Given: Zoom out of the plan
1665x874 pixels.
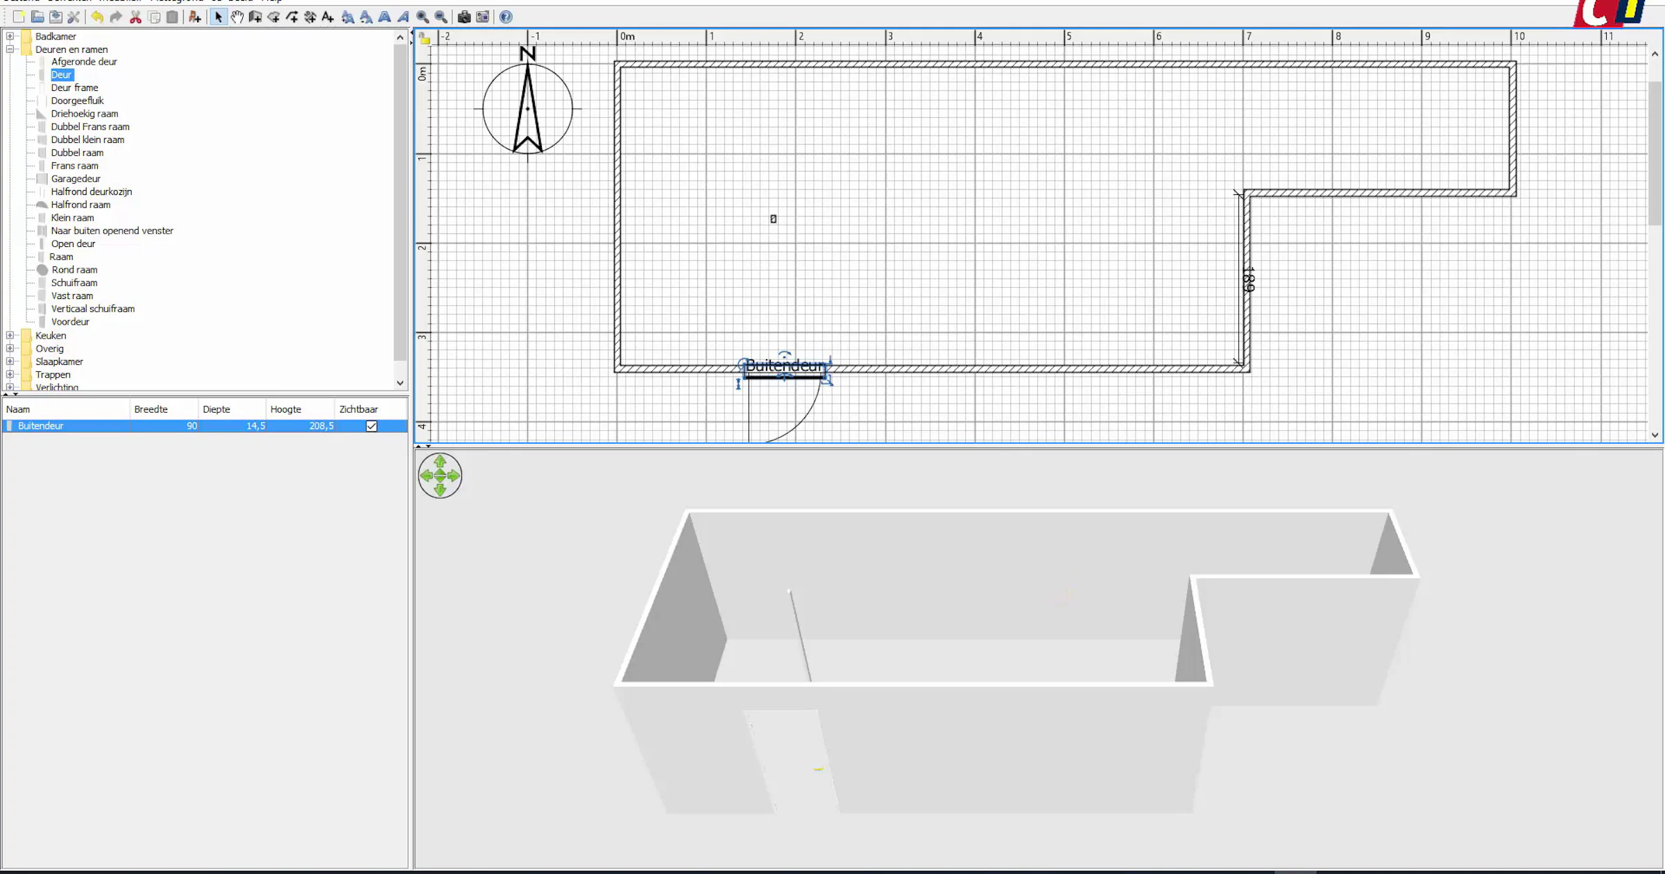Looking at the screenshot, I should [441, 17].
